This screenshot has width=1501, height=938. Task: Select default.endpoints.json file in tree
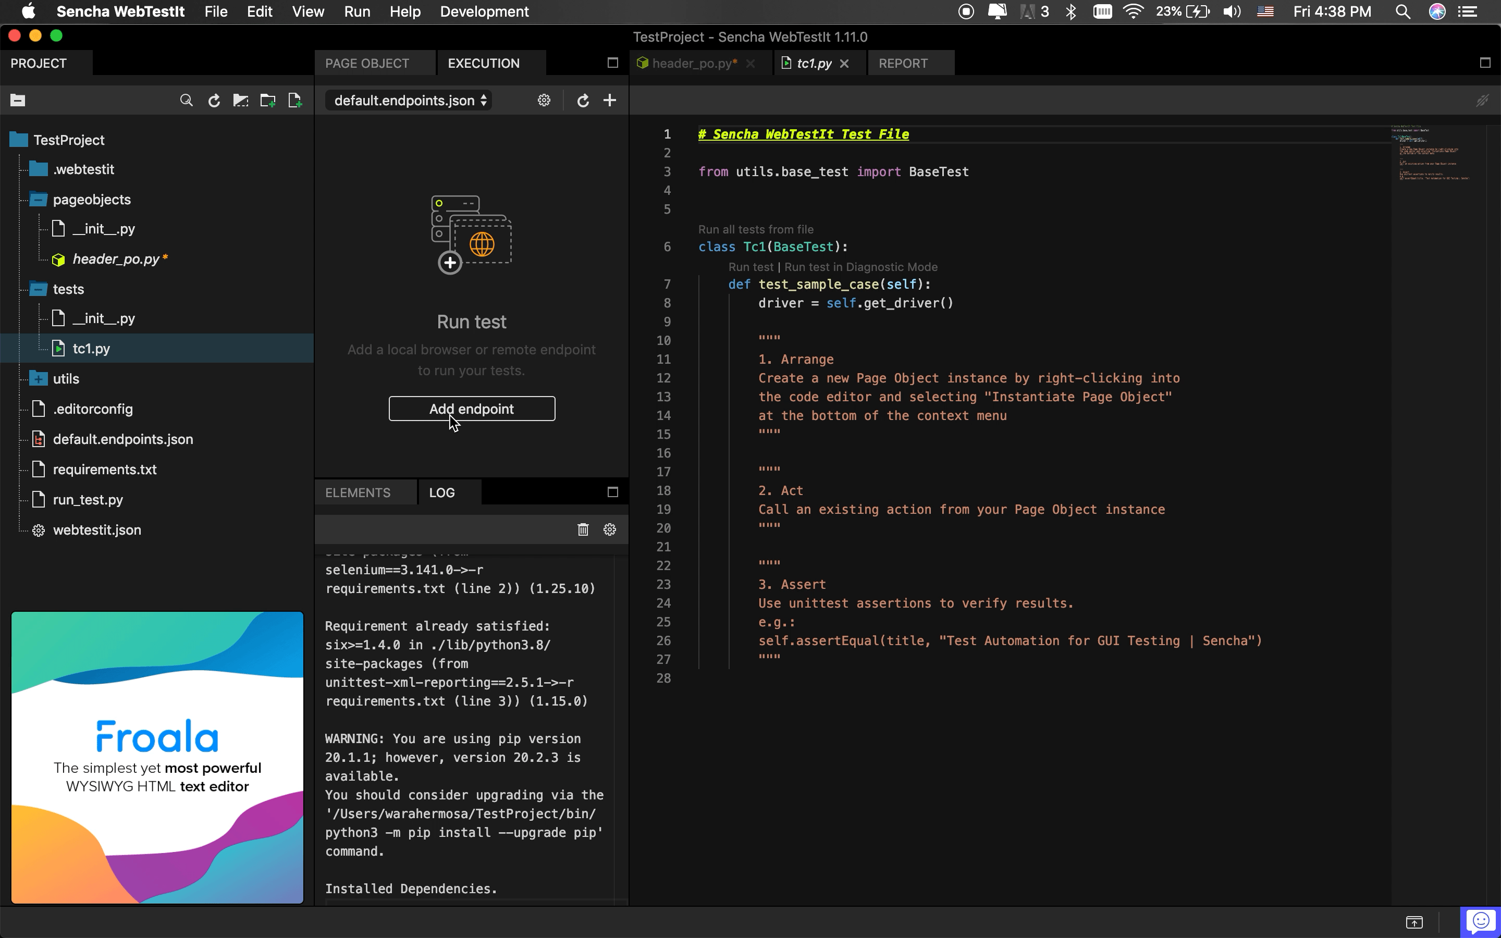pyautogui.click(x=123, y=439)
